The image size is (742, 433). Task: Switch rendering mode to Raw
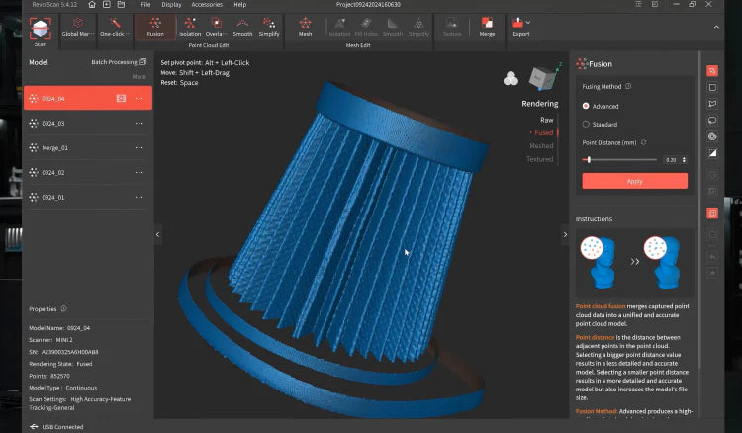point(547,119)
